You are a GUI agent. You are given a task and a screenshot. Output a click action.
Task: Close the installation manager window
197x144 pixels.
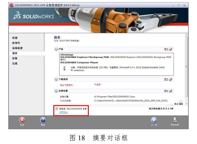point(184,6)
